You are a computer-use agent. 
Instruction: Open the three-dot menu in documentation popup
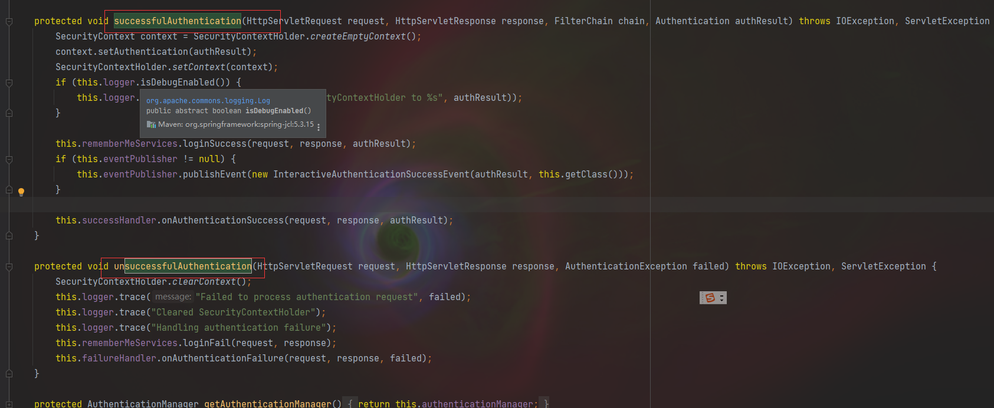(x=319, y=126)
